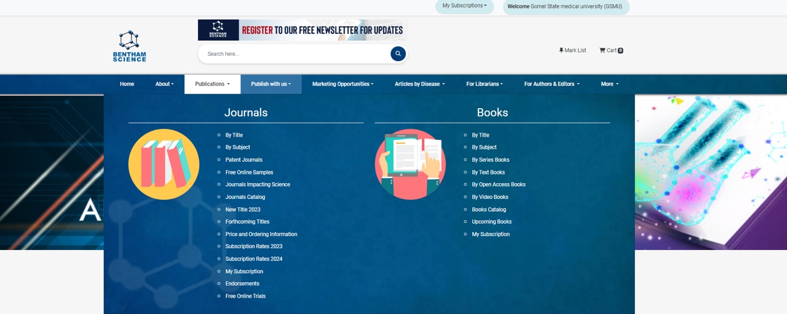Click the newsletter registration banner

[303, 30]
